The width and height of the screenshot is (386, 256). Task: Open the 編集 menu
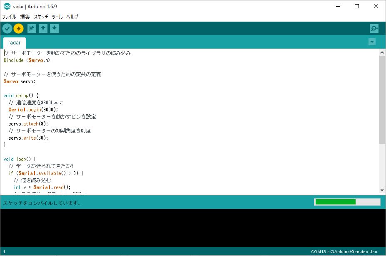pos(25,17)
